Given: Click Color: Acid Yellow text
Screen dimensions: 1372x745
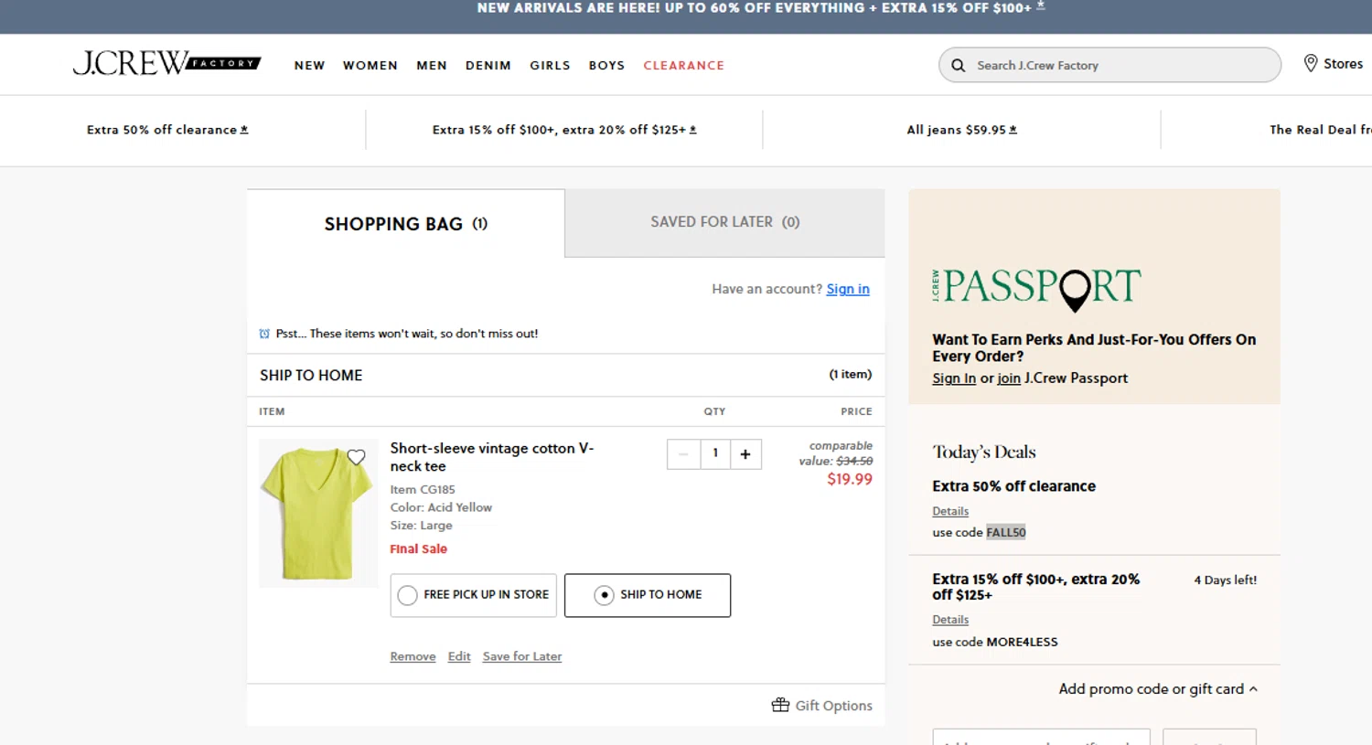Looking at the screenshot, I should tap(441, 507).
